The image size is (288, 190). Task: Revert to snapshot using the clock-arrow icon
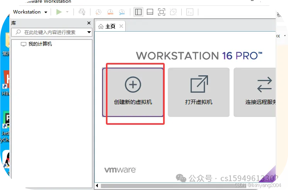point(110,12)
